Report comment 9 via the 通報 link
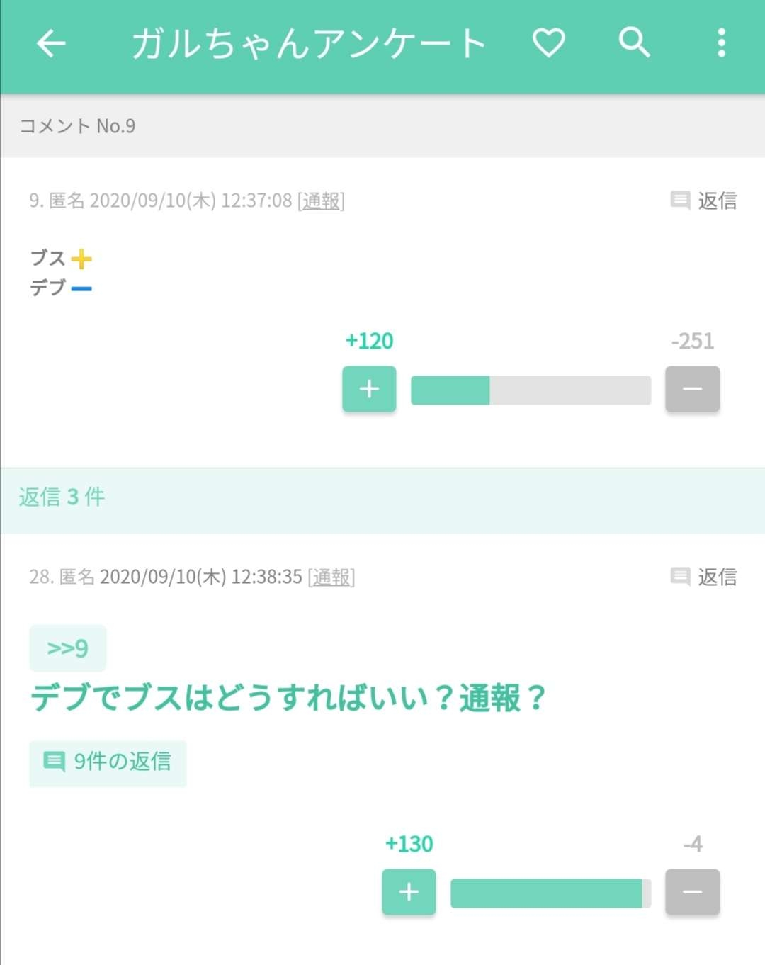This screenshot has height=965, width=765. click(321, 201)
